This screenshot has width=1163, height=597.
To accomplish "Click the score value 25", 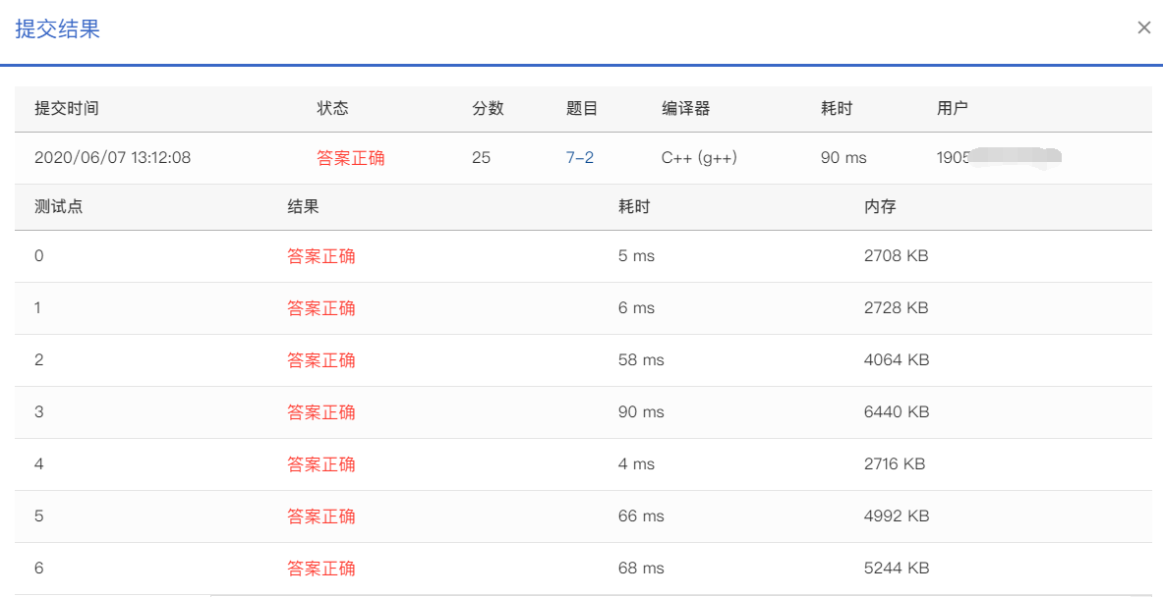I will tap(481, 158).
